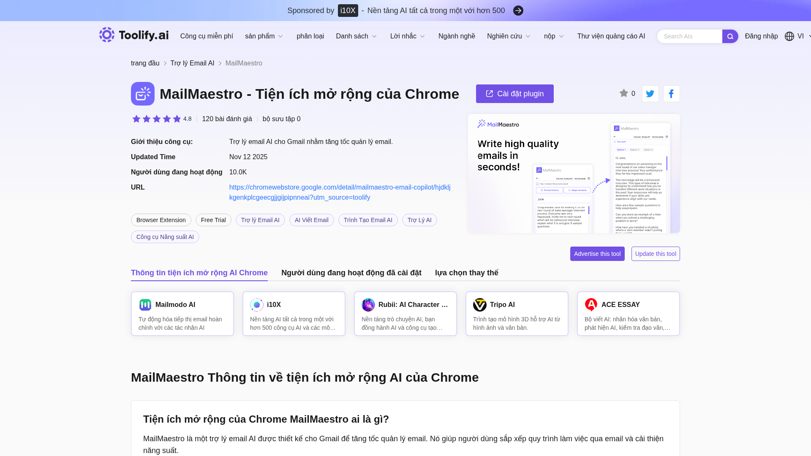Open the Mailmodo AI card
811x456 pixels.
tap(182, 314)
